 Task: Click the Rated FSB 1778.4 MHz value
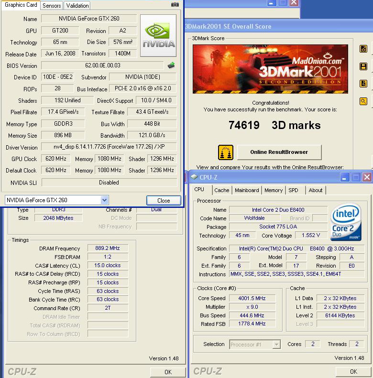252,324
